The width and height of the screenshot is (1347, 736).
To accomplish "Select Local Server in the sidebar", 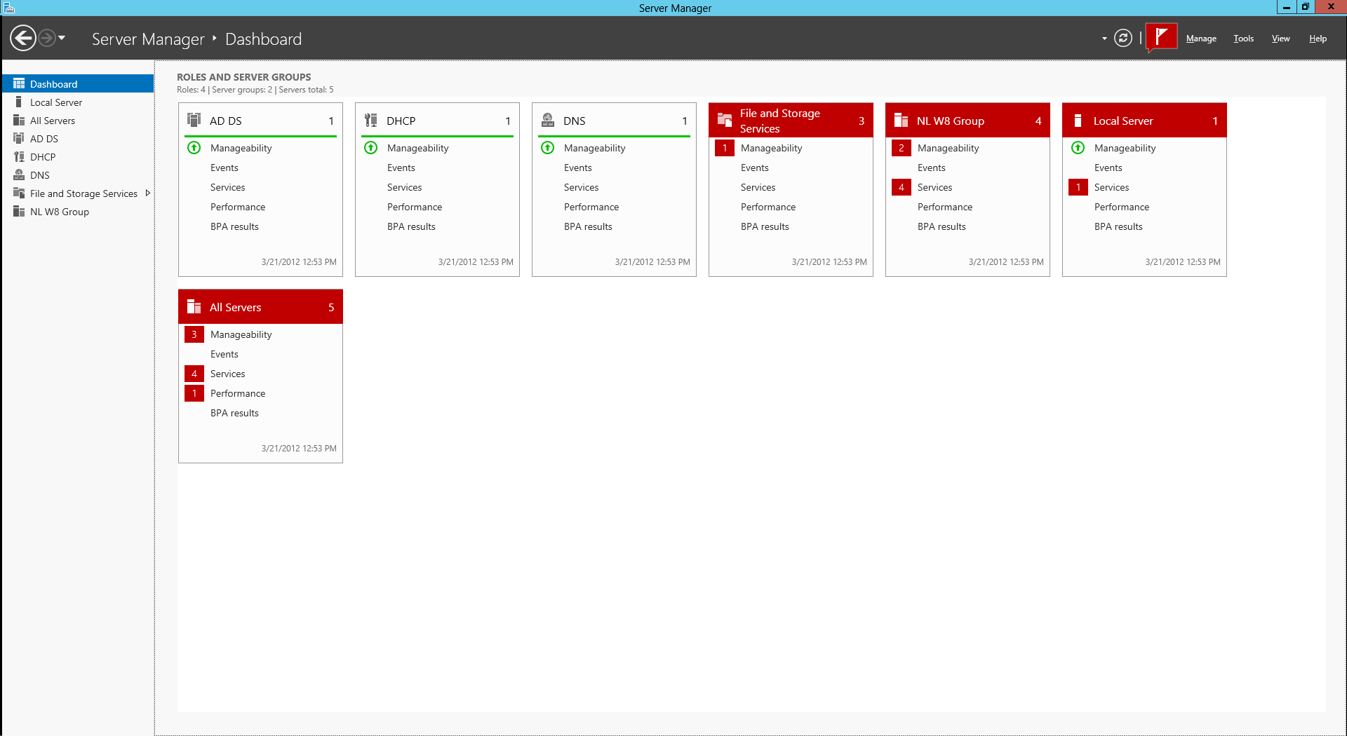I will coord(56,102).
